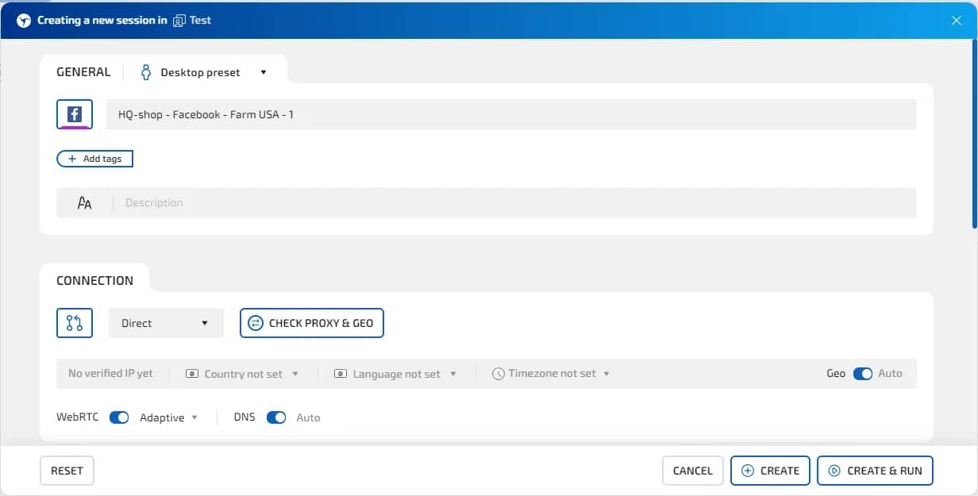Click the CANCEL button
This screenshot has height=496, width=978.
[693, 471]
